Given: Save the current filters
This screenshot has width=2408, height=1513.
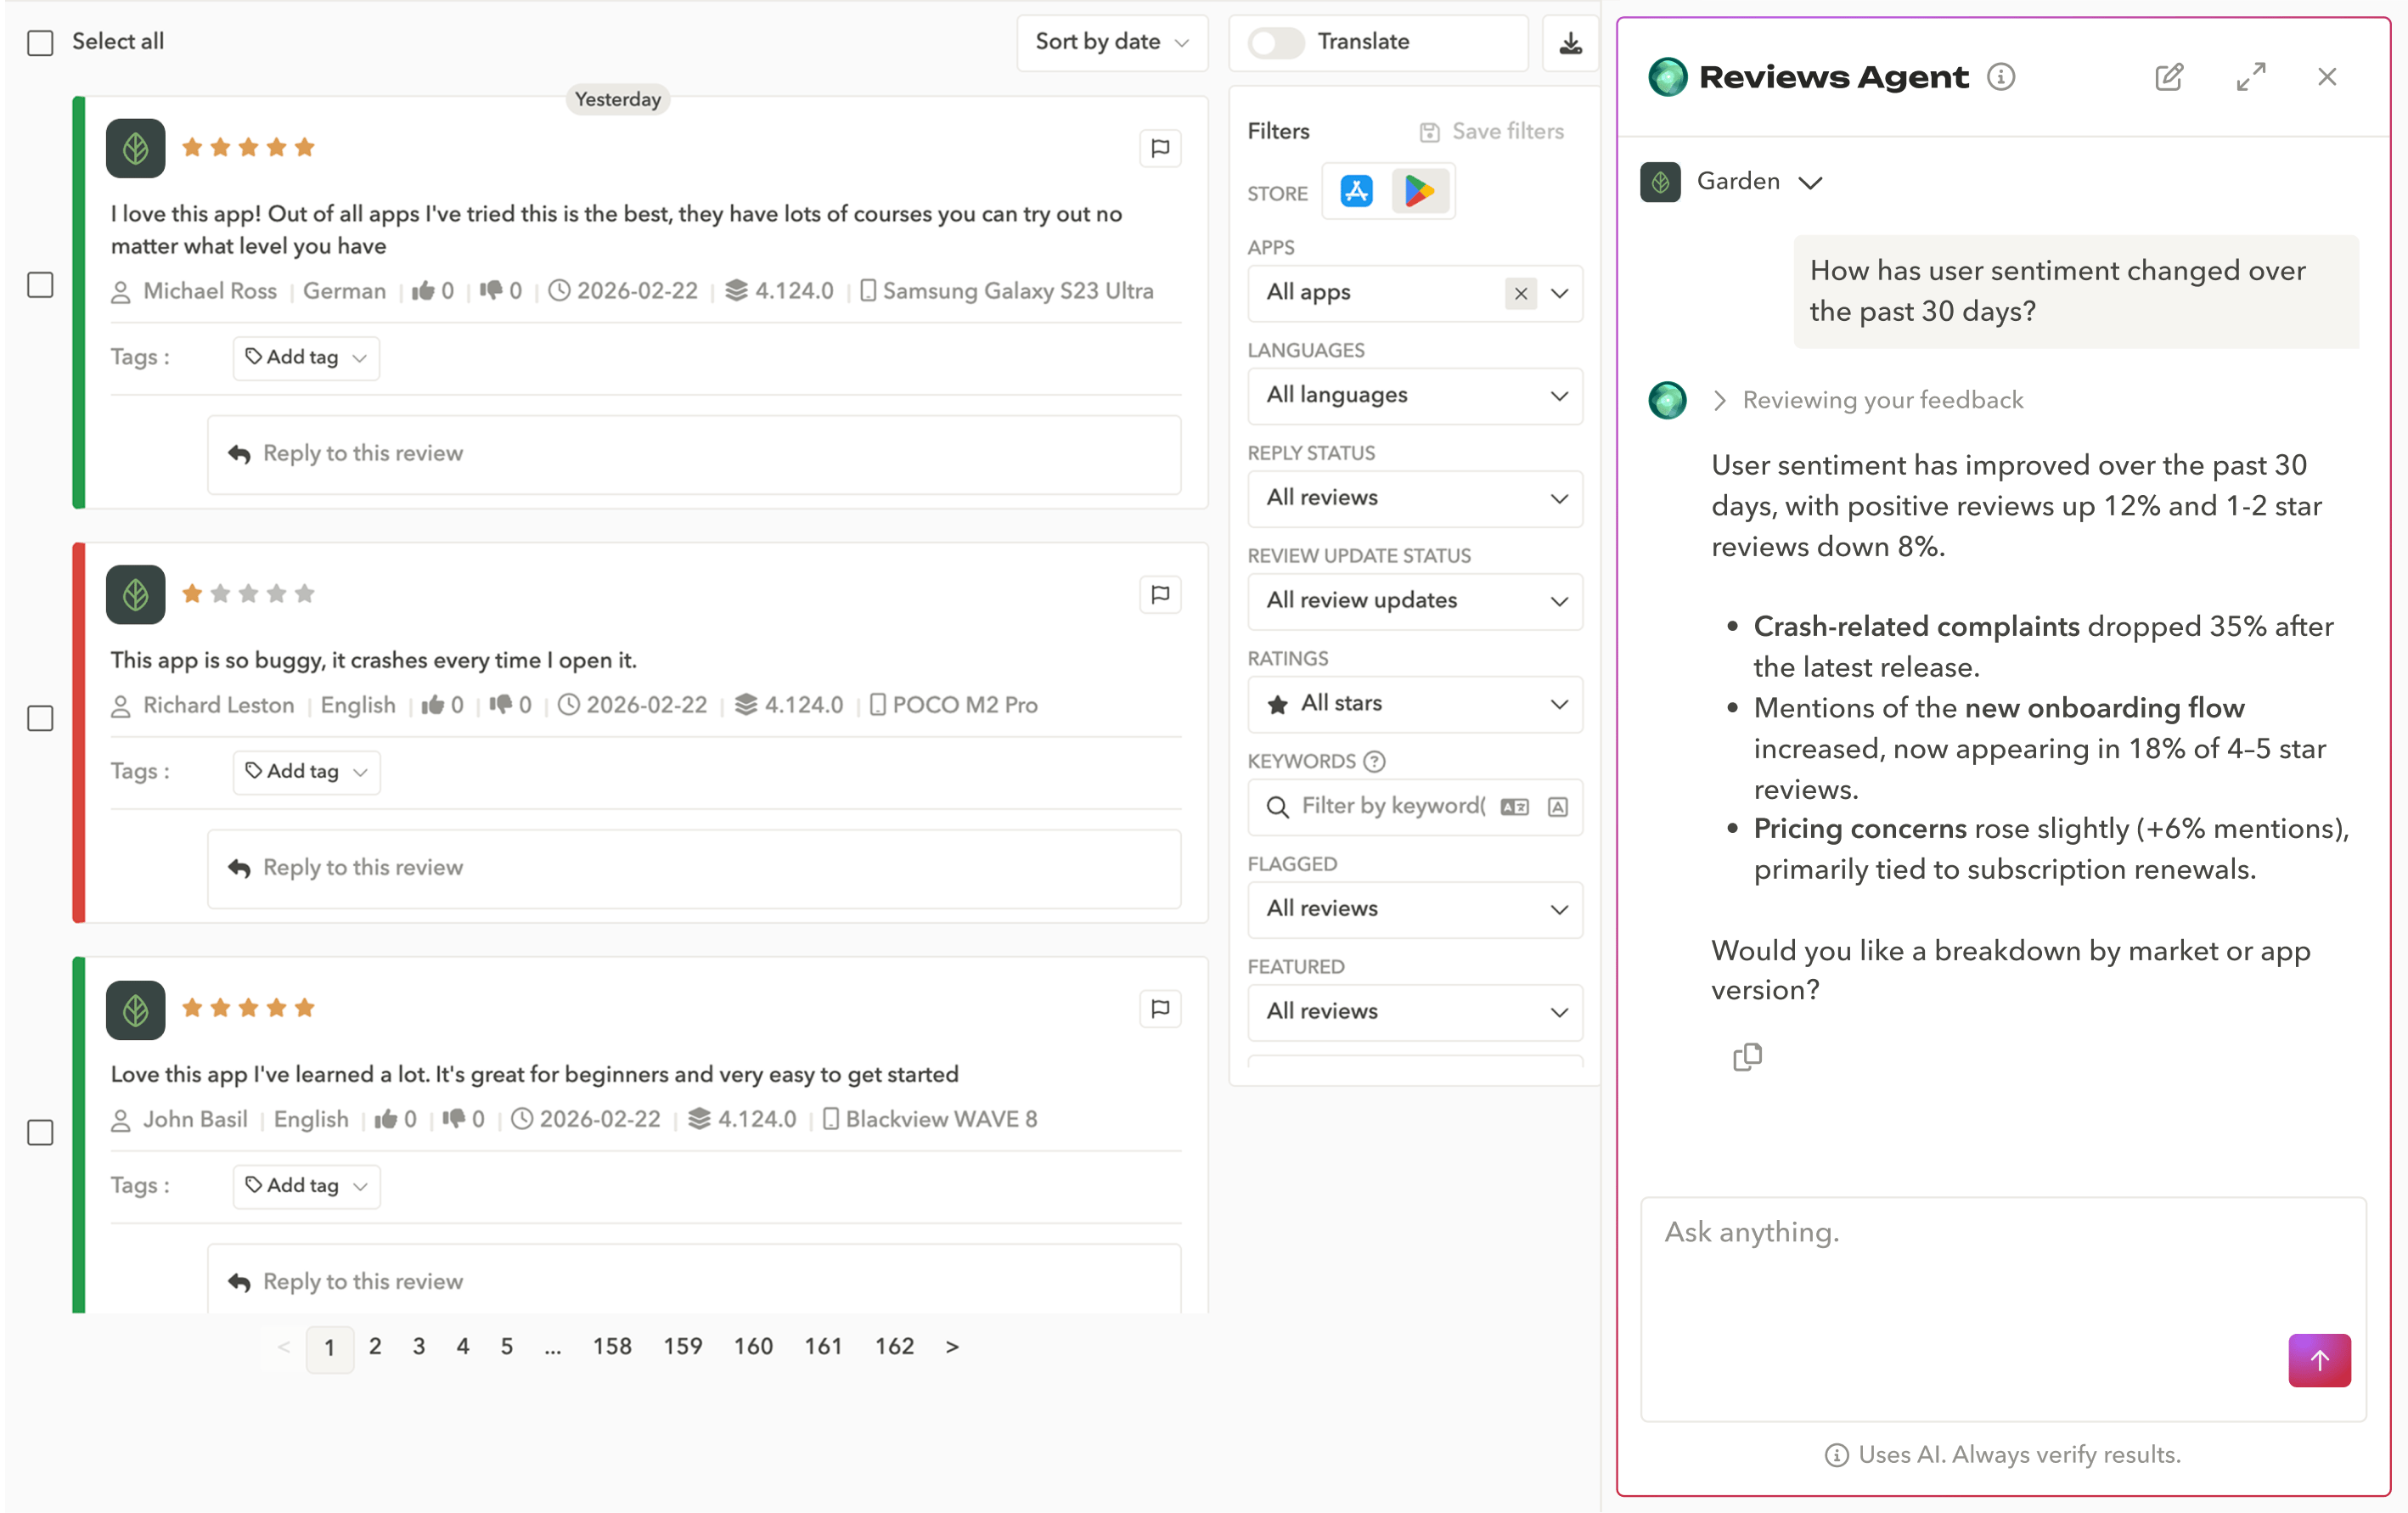Looking at the screenshot, I should click(x=1491, y=131).
